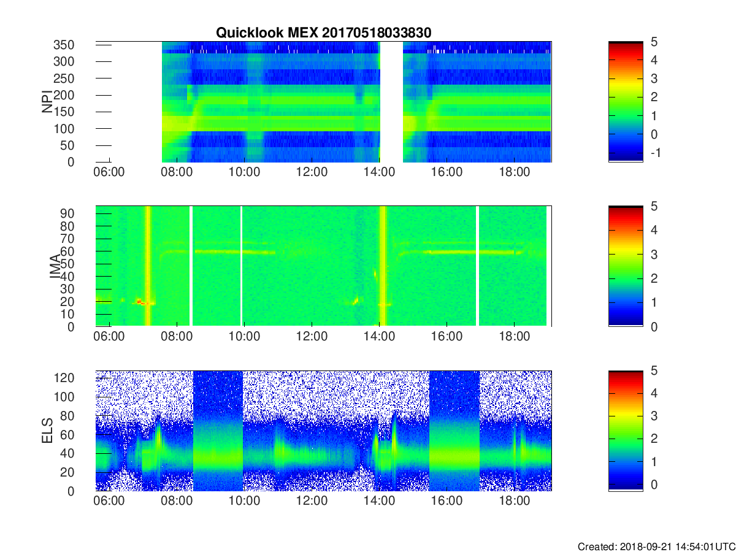Click the 12:00 tick label under IMA plot
This screenshot has width=736, height=552.
point(312,337)
